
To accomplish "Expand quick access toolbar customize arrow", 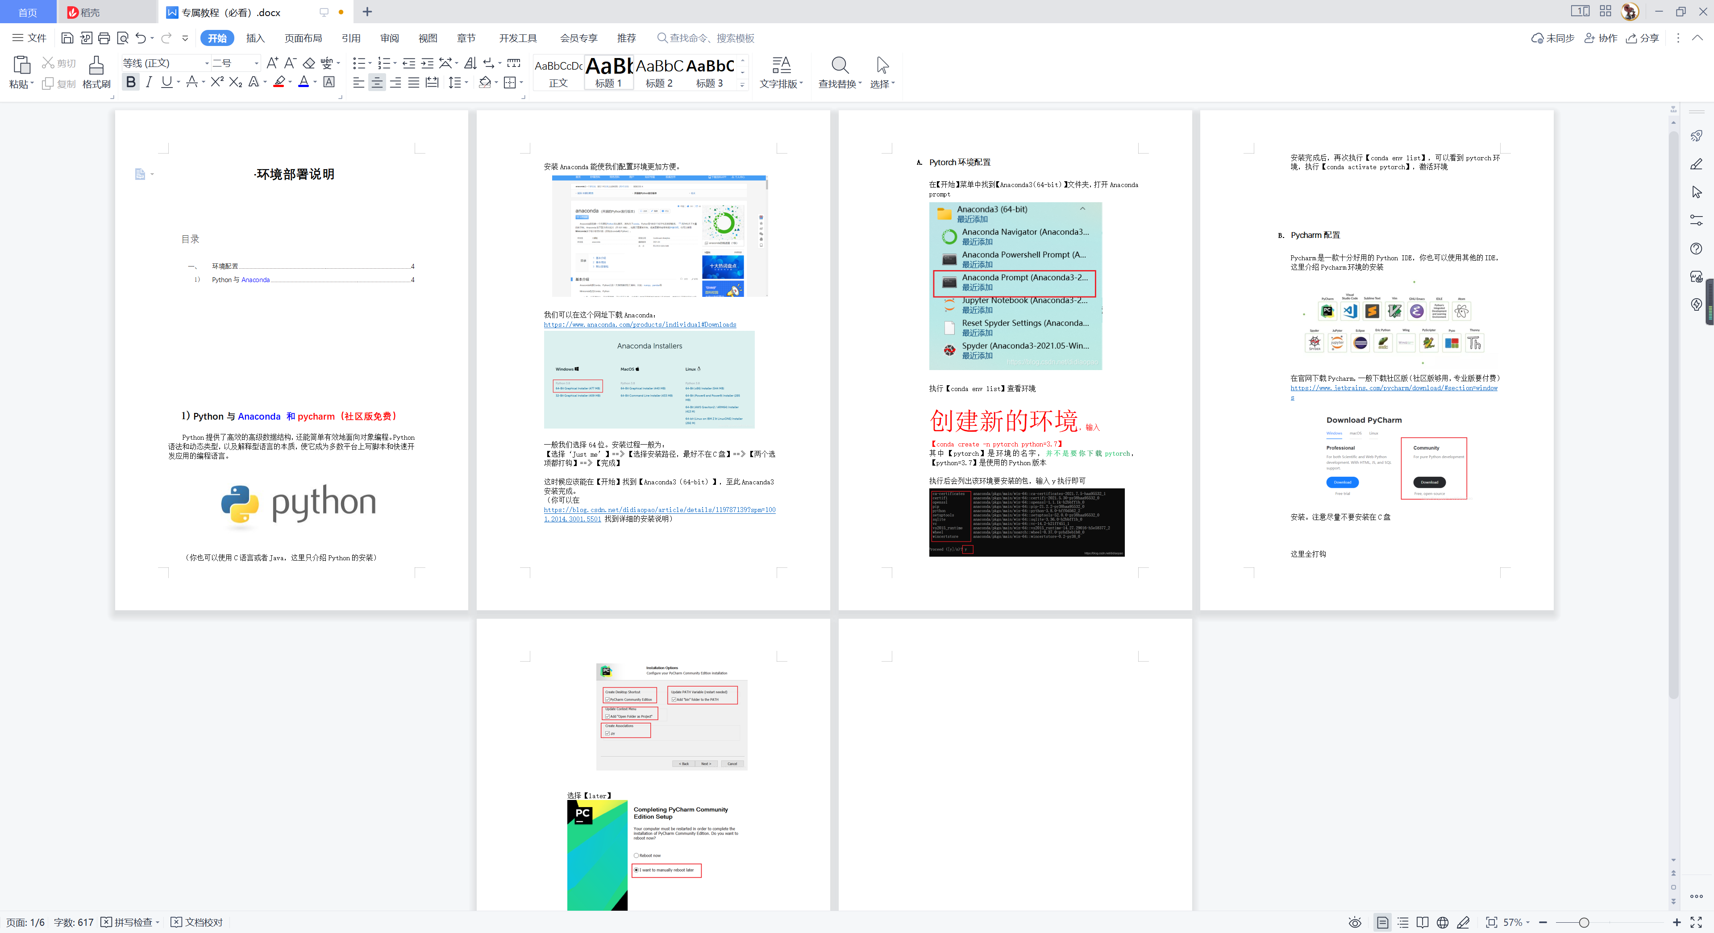I will [185, 38].
